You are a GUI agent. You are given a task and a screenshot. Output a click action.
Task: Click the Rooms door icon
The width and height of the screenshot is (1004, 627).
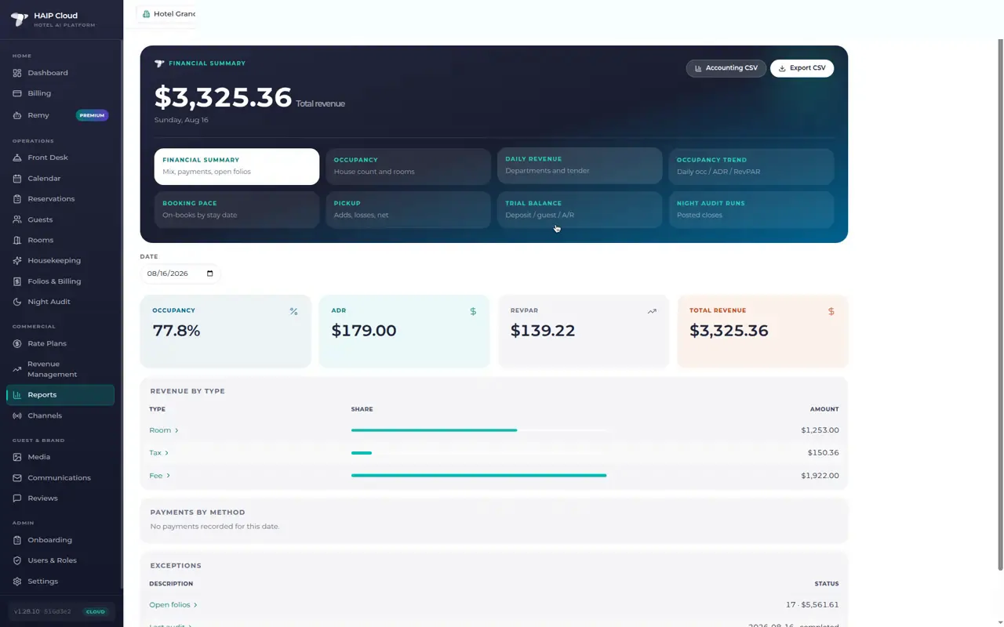pyautogui.click(x=17, y=240)
